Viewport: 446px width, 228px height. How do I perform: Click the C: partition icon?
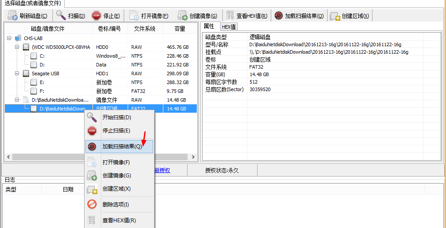tap(33, 56)
